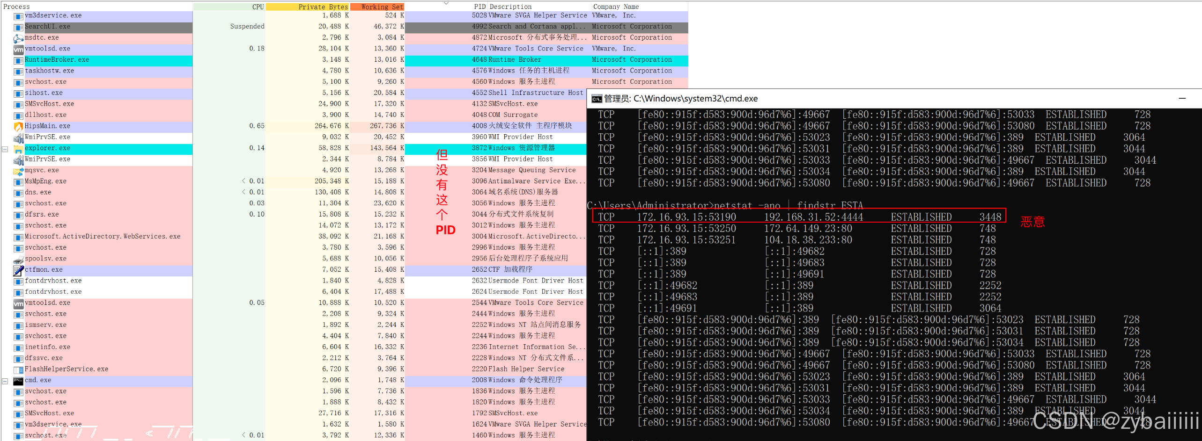The image size is (1202, 441).
Task: Click the vmtoolsd.exe icon with PID 2544
Action: tap(18, 304)
